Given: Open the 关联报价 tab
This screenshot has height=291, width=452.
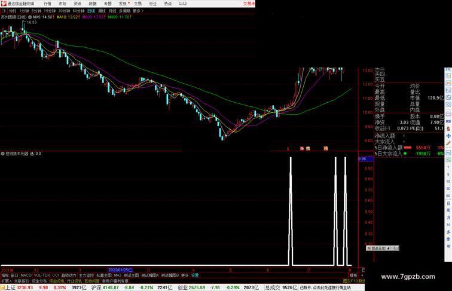Looking at the screenshot, I should [x=22, y=281].
